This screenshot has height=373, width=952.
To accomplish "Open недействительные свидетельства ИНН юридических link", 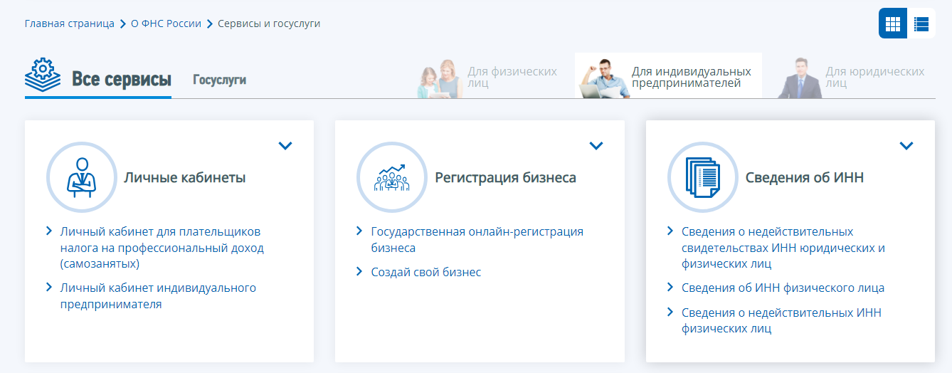I will pyautogui.click(x=783, y=248).
